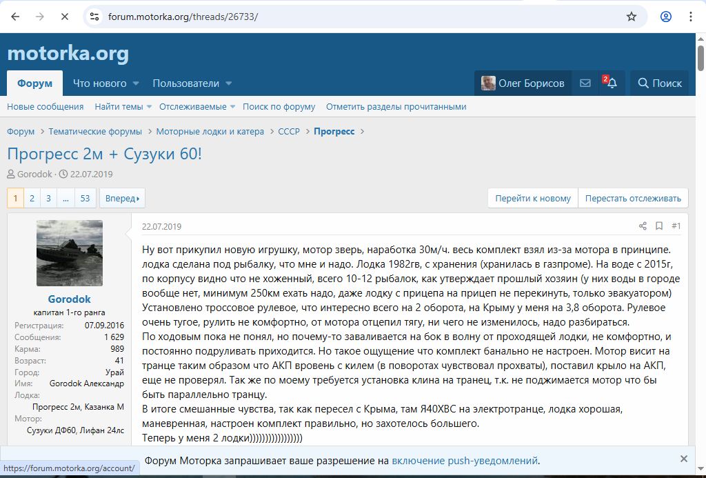This screenshot has height=478, width=706.
Task: Open the notifications bell icon
Action: point(611,83)
